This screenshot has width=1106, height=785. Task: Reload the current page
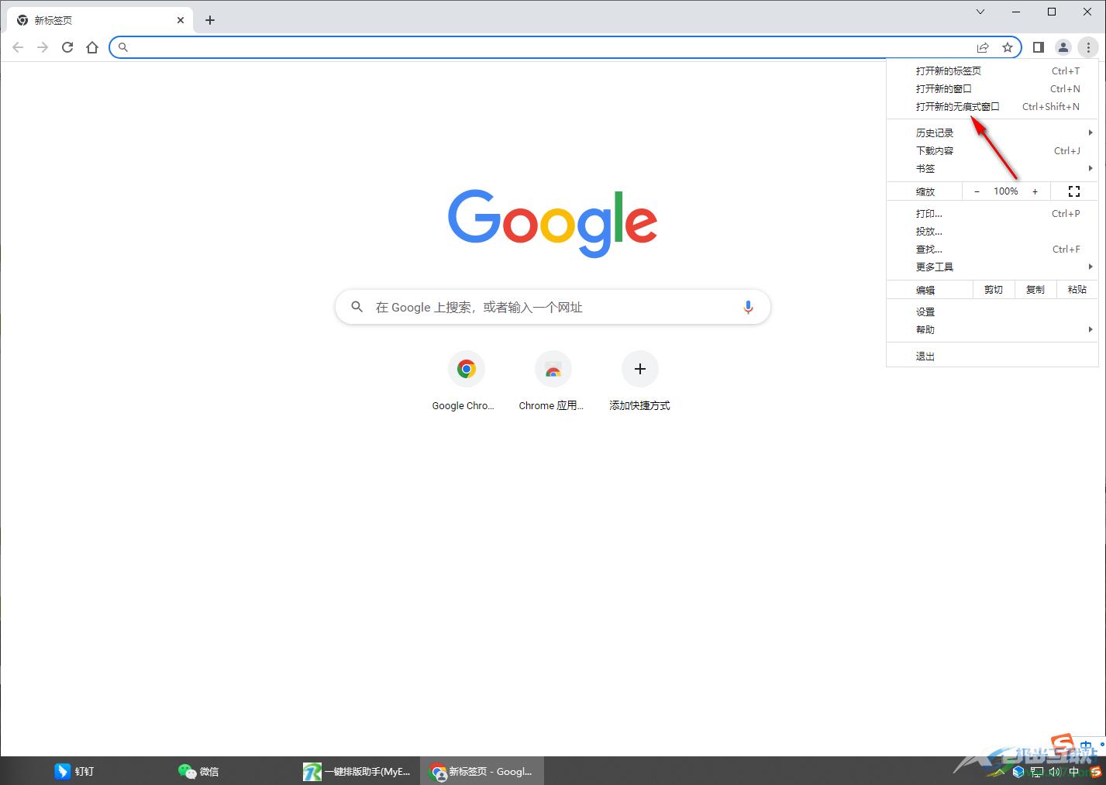tap(67, 47)
